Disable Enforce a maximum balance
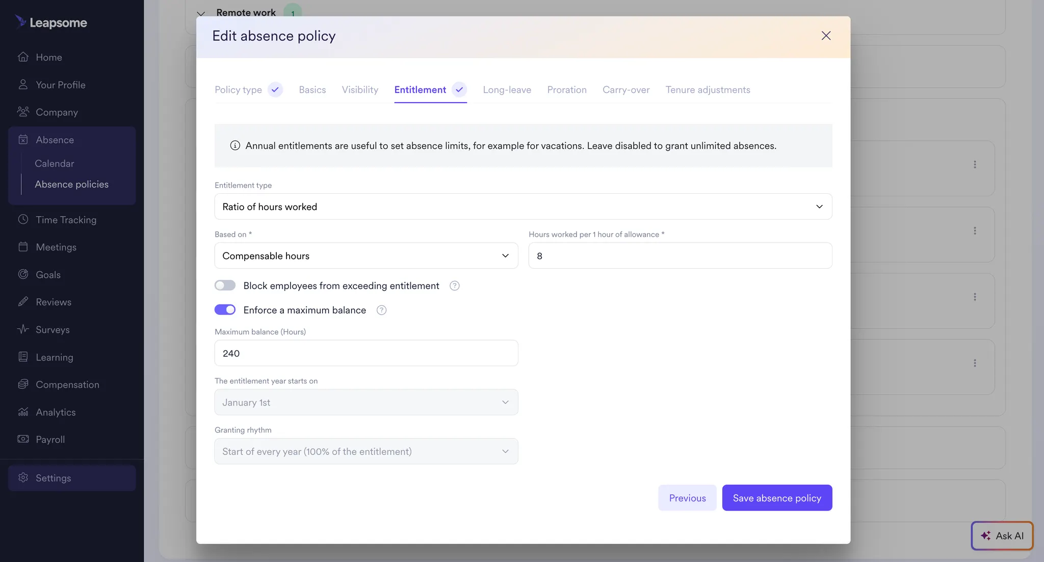 click(225, 310)
